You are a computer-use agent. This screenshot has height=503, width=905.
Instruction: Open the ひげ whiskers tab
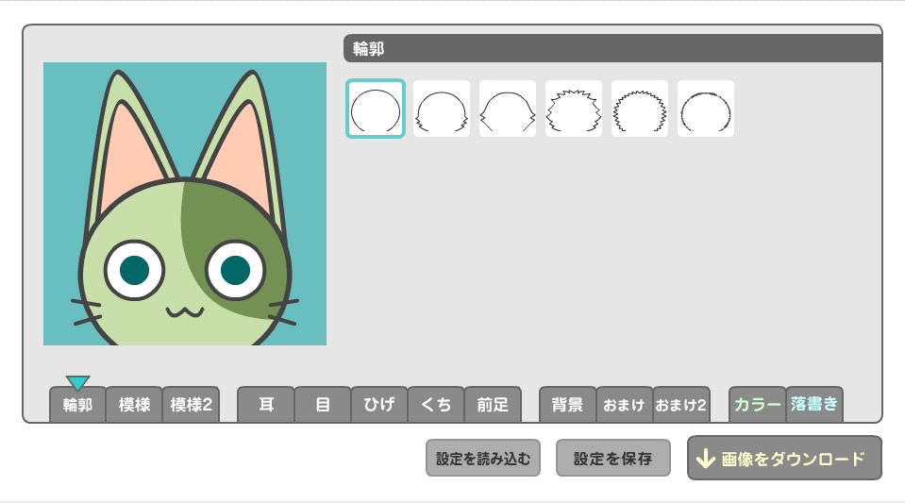[x=379, y=405]
